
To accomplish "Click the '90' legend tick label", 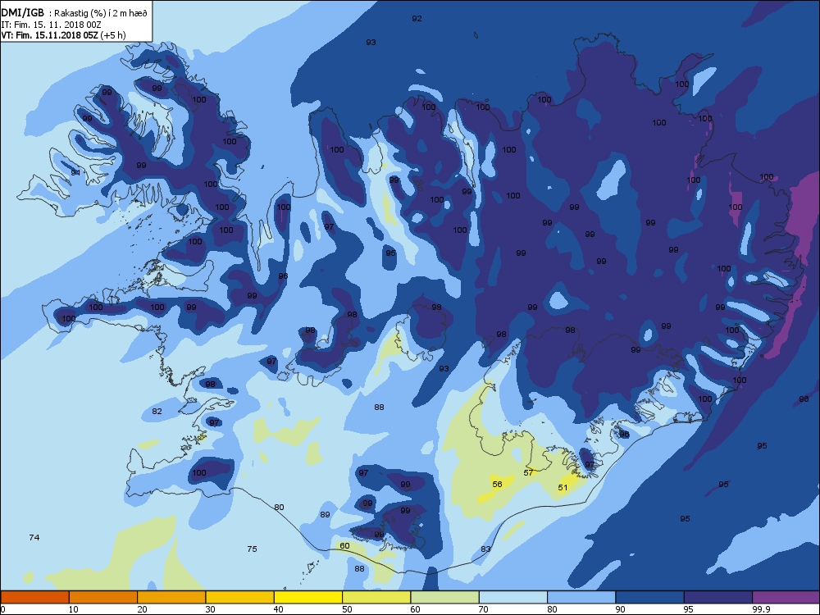I will [620, 608].
